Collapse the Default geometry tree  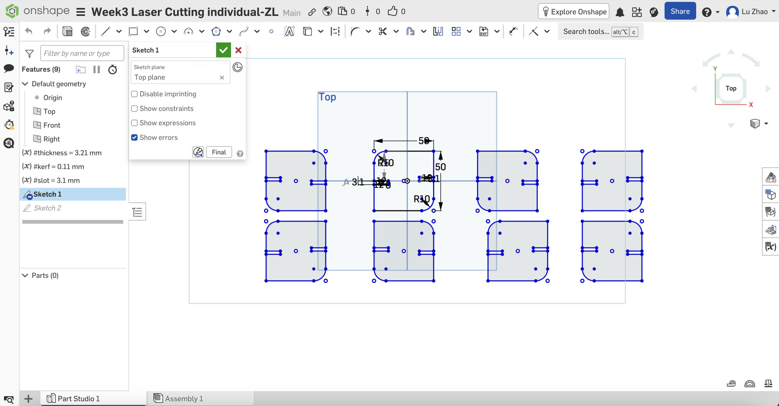[x=25, y=84]
